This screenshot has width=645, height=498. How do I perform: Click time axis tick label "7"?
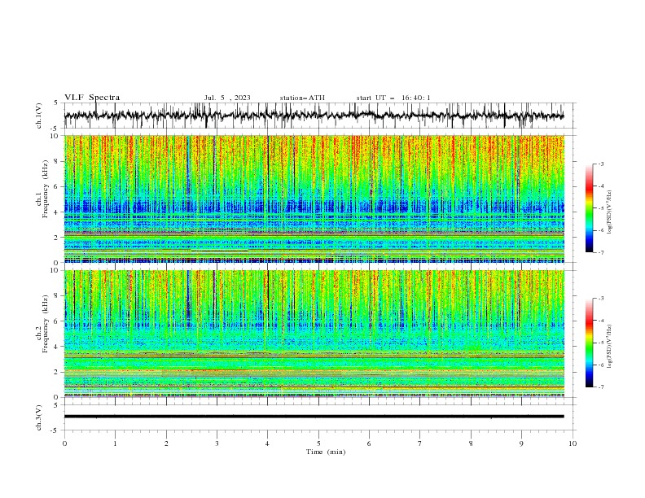[420, 443]
